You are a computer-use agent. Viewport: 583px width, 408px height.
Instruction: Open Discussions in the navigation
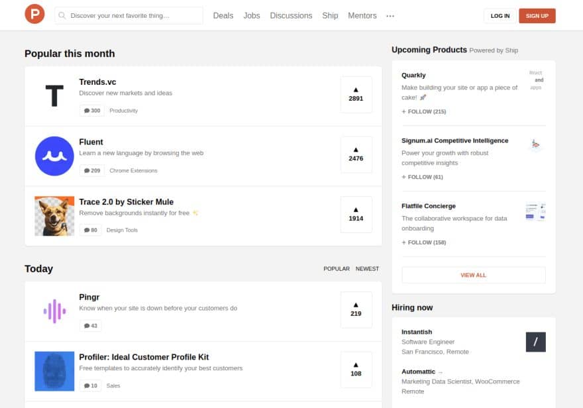point(291,16)
